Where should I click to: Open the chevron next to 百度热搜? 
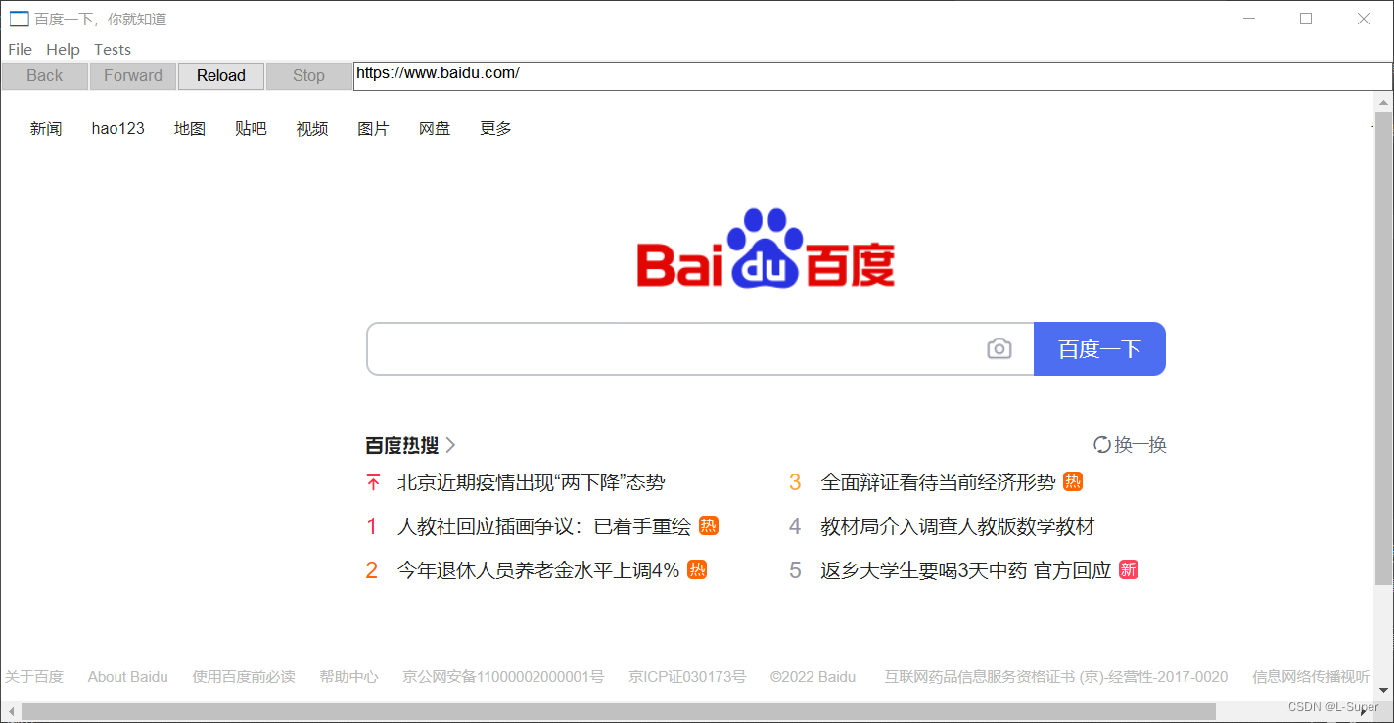point(450,445)
